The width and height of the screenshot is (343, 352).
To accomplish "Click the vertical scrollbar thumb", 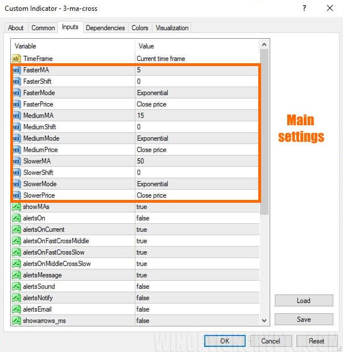I will [x=265, y=132].
